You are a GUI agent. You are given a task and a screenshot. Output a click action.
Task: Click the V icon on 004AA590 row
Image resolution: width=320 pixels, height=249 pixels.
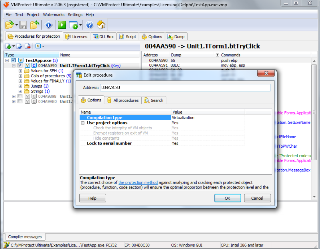pyautogui.click(x=27, y=66)
